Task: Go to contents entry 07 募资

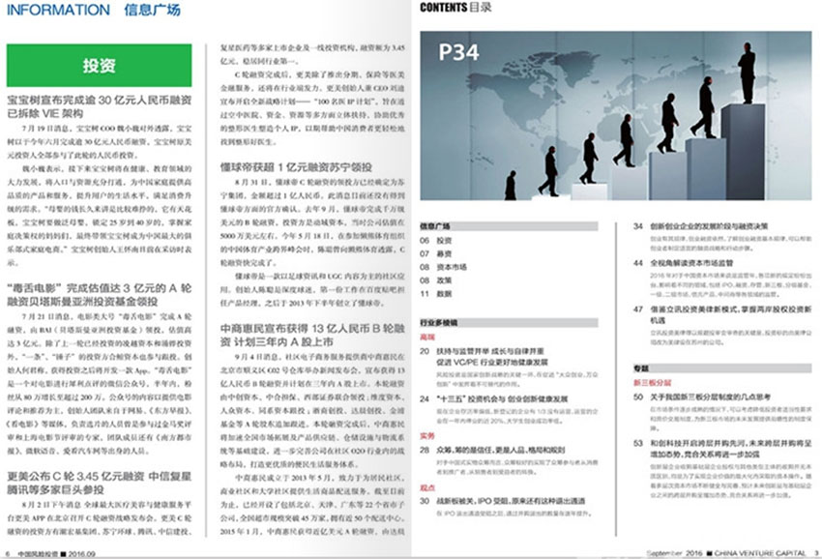Action: (x=443, y=252)
